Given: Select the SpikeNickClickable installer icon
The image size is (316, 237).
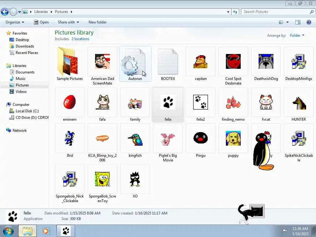Looking at the screenshot, I should 299,138.
